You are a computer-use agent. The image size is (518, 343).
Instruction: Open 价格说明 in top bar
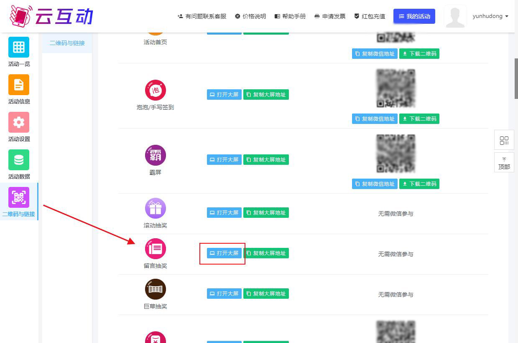[x=250, y=16]
